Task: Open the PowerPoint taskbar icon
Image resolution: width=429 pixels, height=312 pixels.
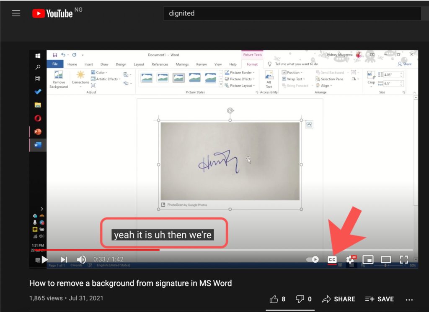Action: click(38, 132)
